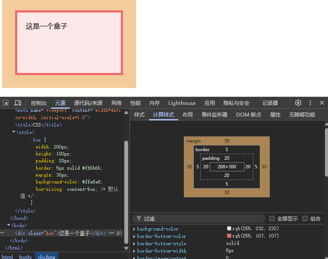Viewport: 328px width, 259px height.
Task: Close DevTools with the X icon
Action: click(x=322, y=103)
